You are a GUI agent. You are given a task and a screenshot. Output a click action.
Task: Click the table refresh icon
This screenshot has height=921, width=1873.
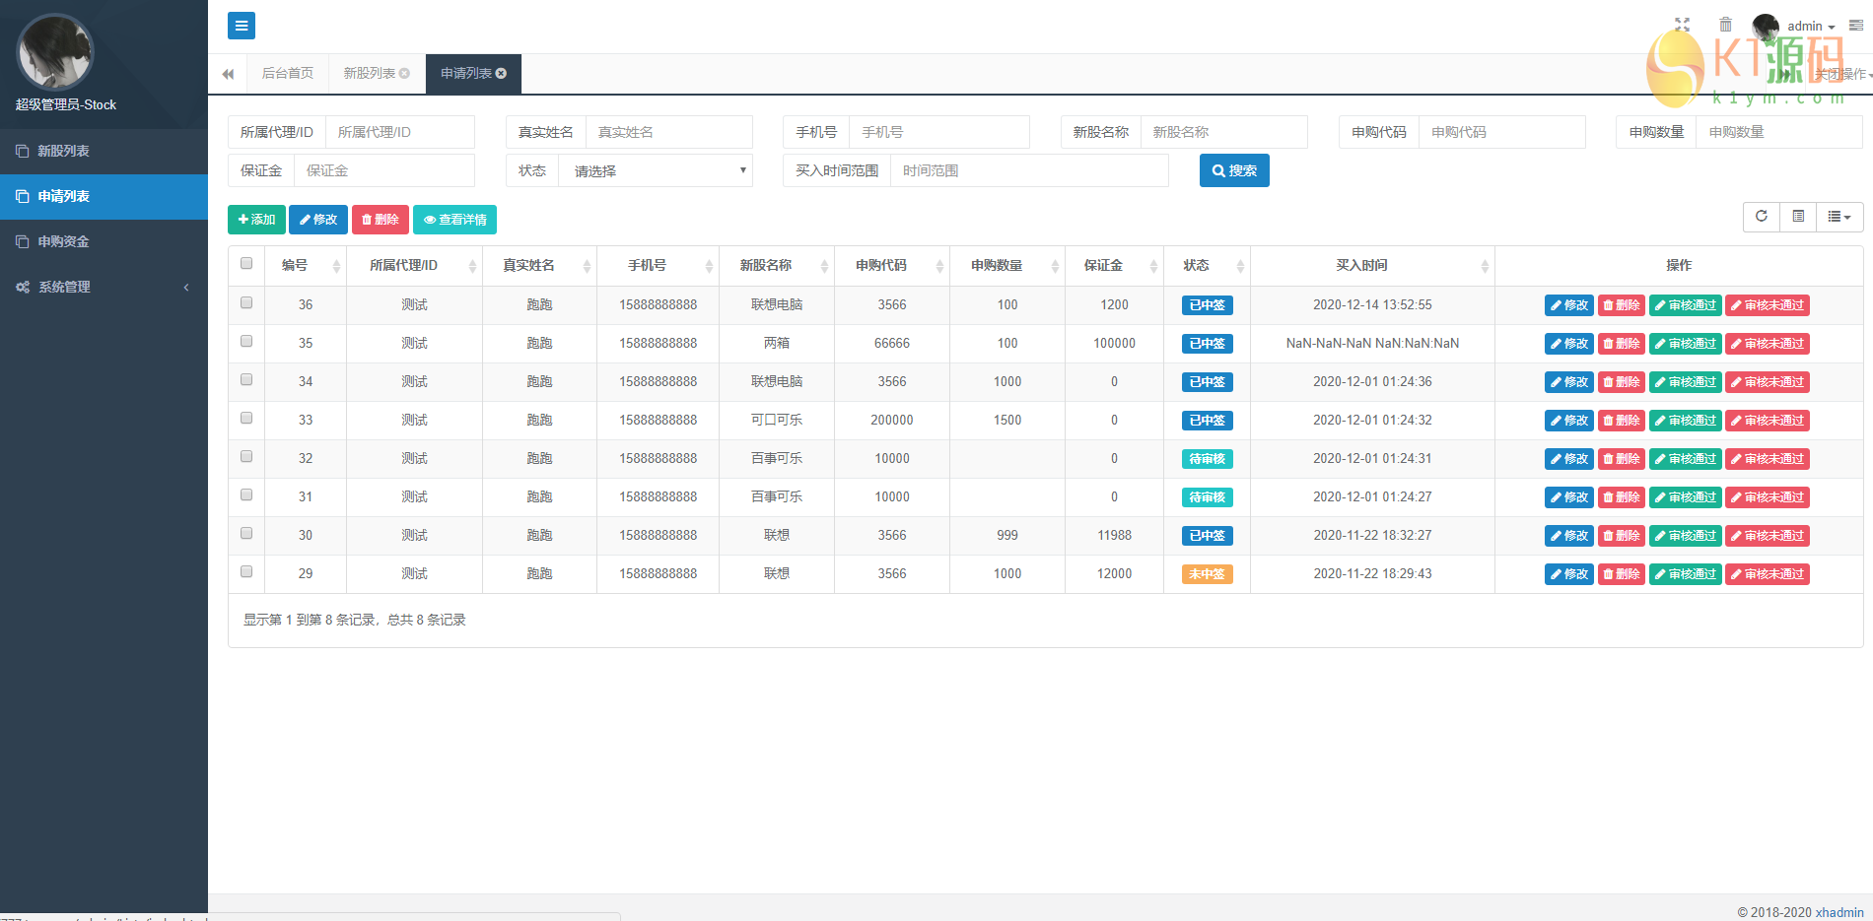pos(1761,217)
